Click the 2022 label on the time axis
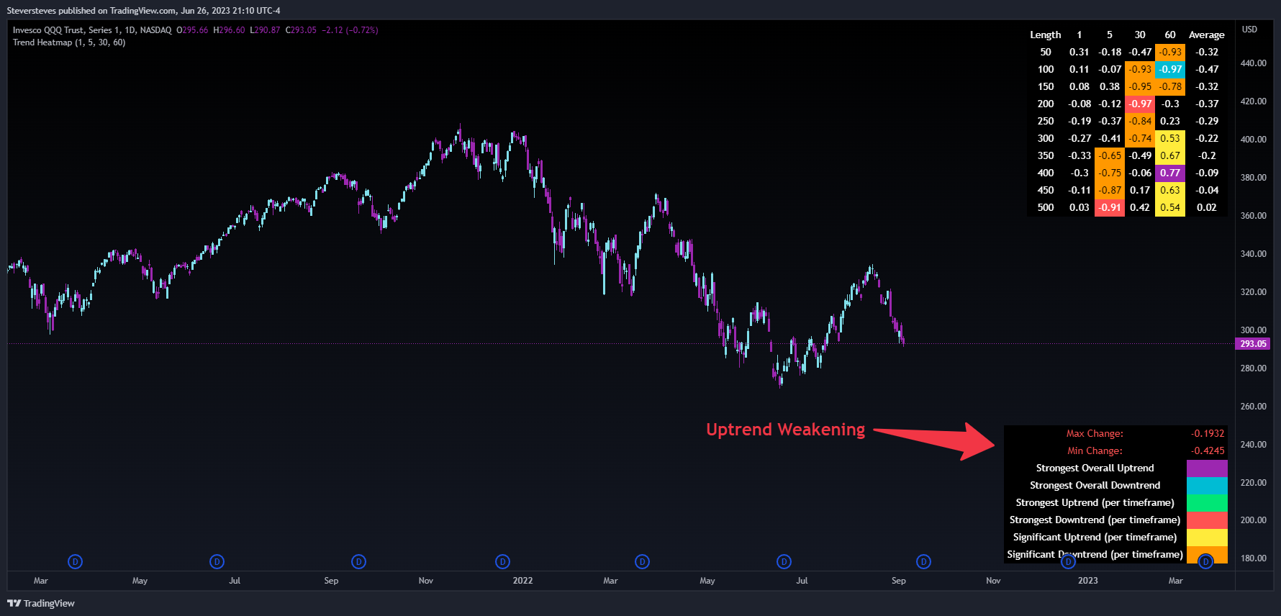 click(x=522, y=581)
